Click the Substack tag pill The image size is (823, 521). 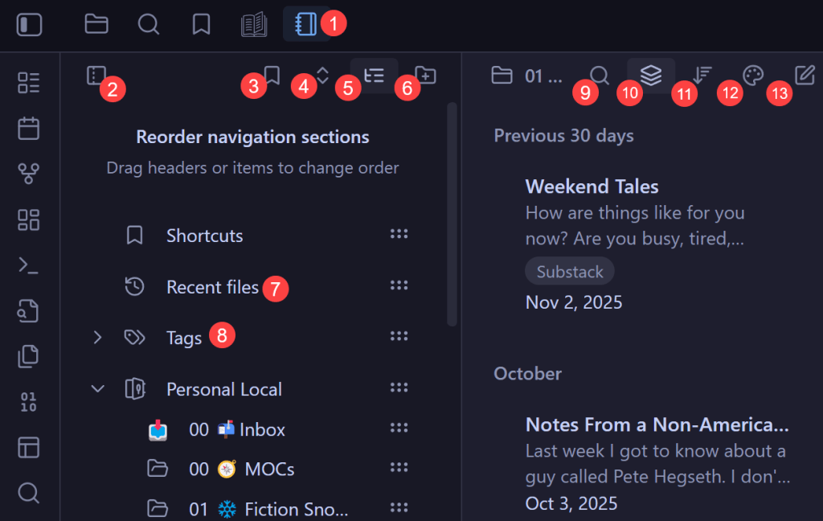569,272
